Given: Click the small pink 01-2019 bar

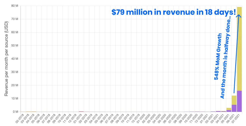Looking at the screenshot, I should tap(81, 111).
